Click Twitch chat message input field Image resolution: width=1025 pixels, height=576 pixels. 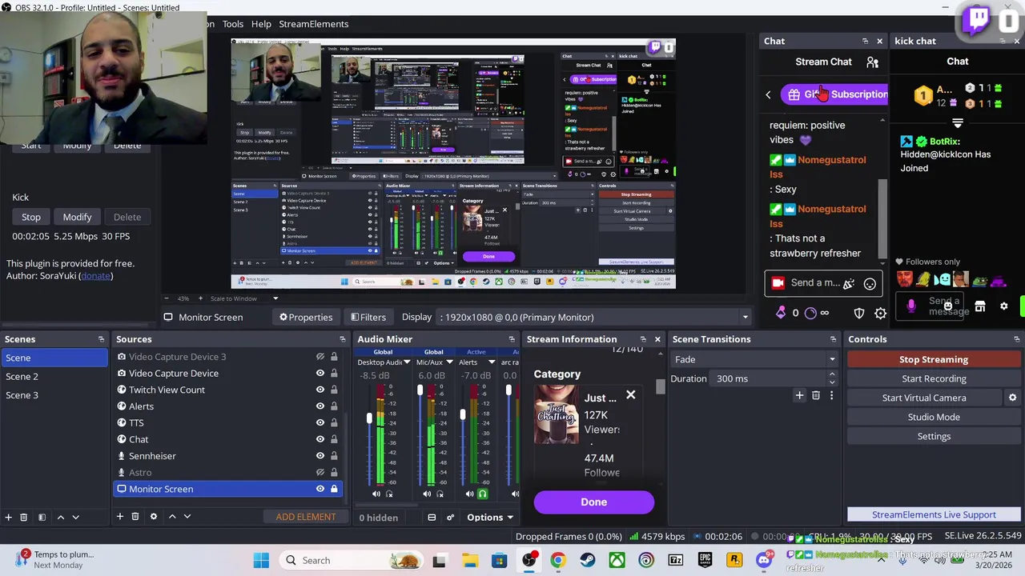tap(815, 282)
